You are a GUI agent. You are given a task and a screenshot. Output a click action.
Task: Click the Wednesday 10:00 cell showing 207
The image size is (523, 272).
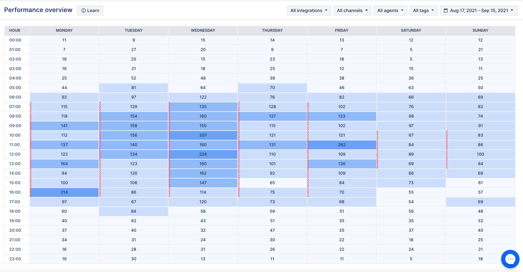click(203, 135)
